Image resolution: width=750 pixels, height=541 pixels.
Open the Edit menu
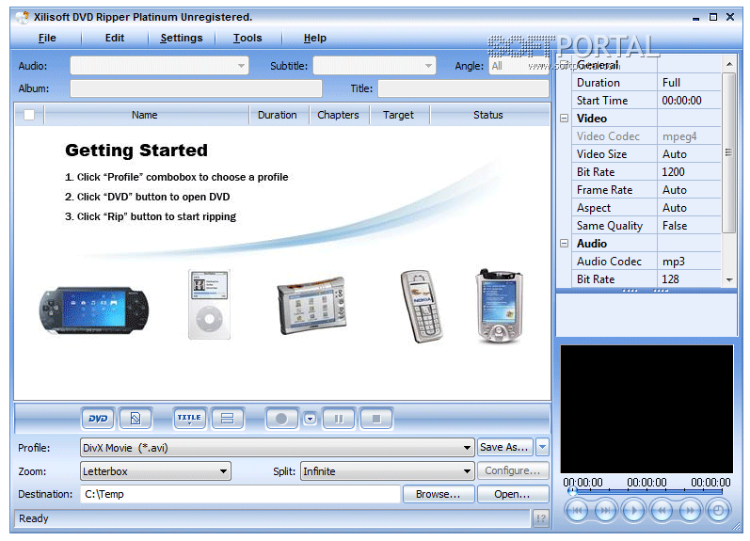click(115, 38)
